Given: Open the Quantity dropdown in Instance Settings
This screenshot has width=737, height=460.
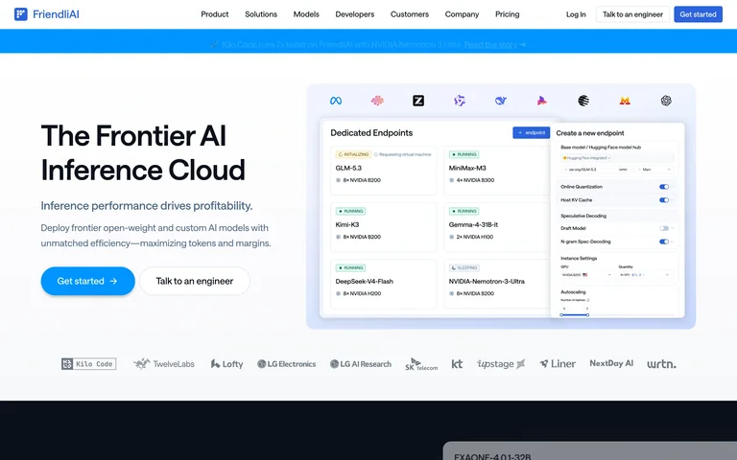Looking at the screenshot, I should [x=645, y=275].
